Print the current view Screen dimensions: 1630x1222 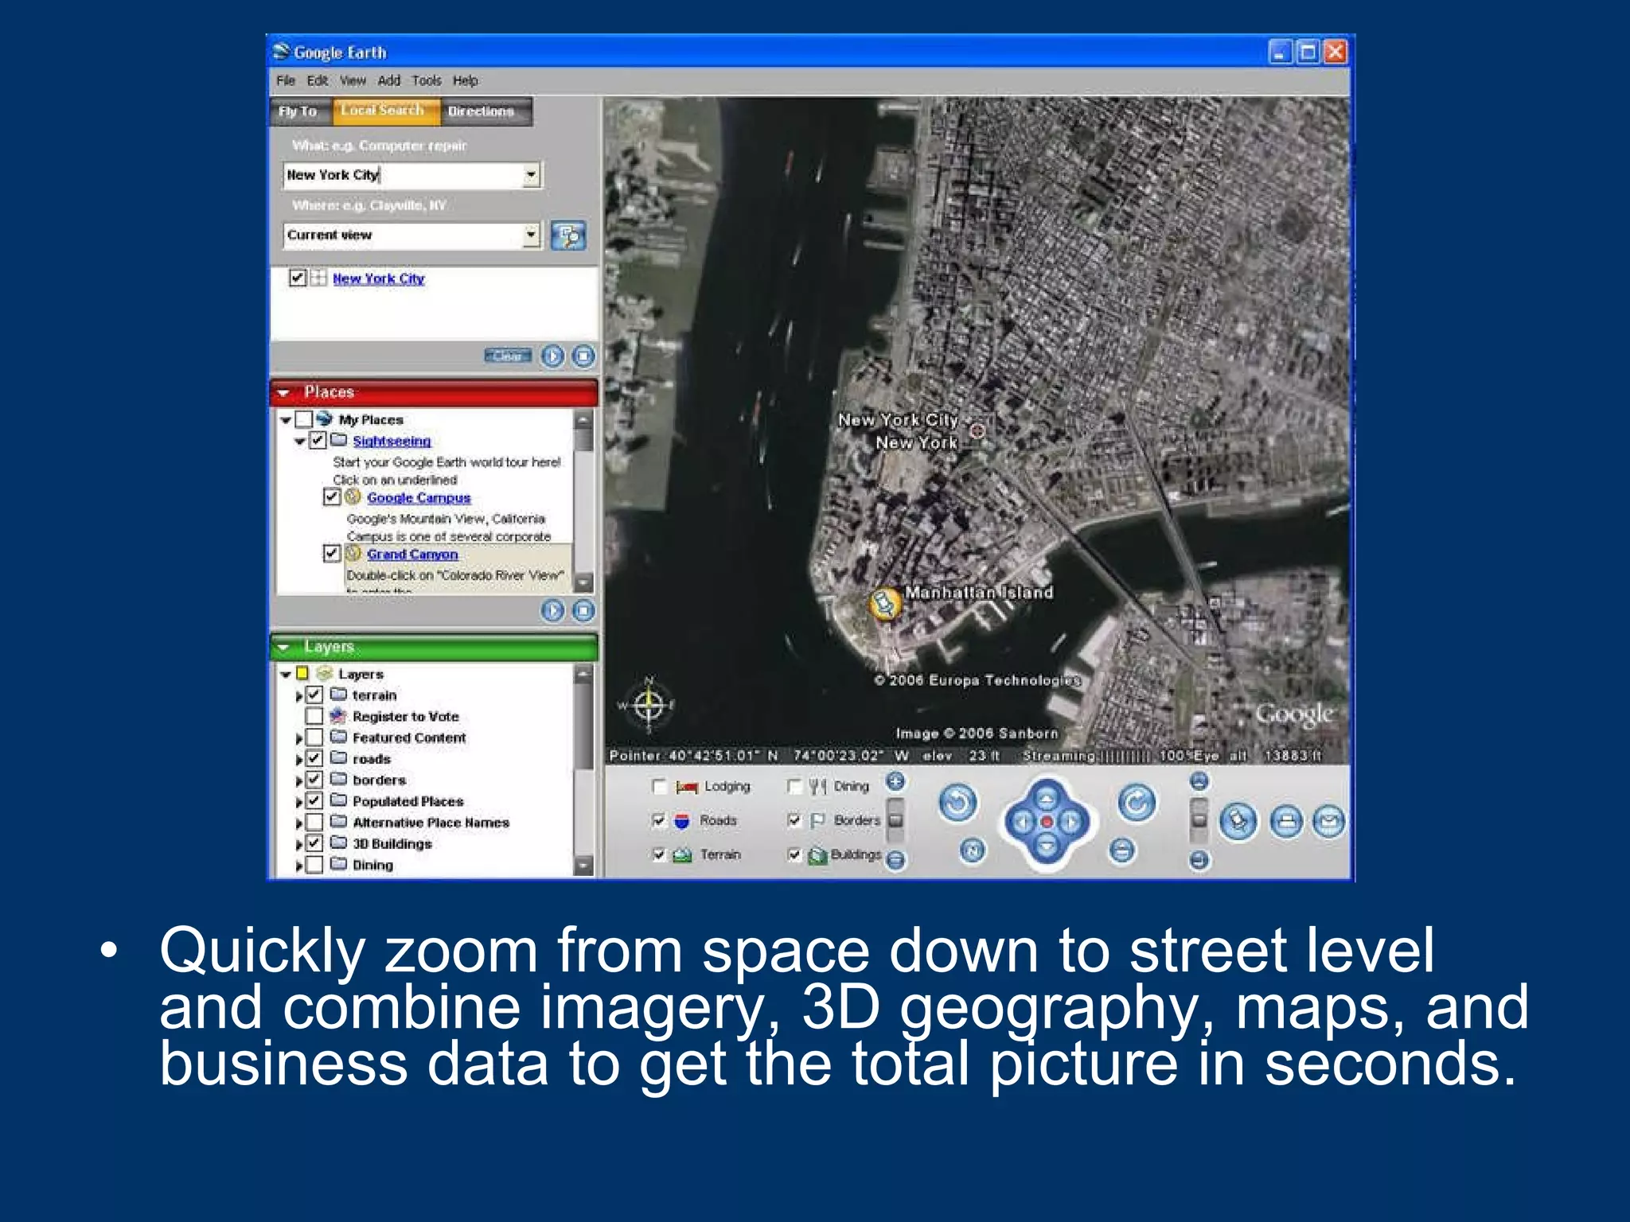[1286, 822]
